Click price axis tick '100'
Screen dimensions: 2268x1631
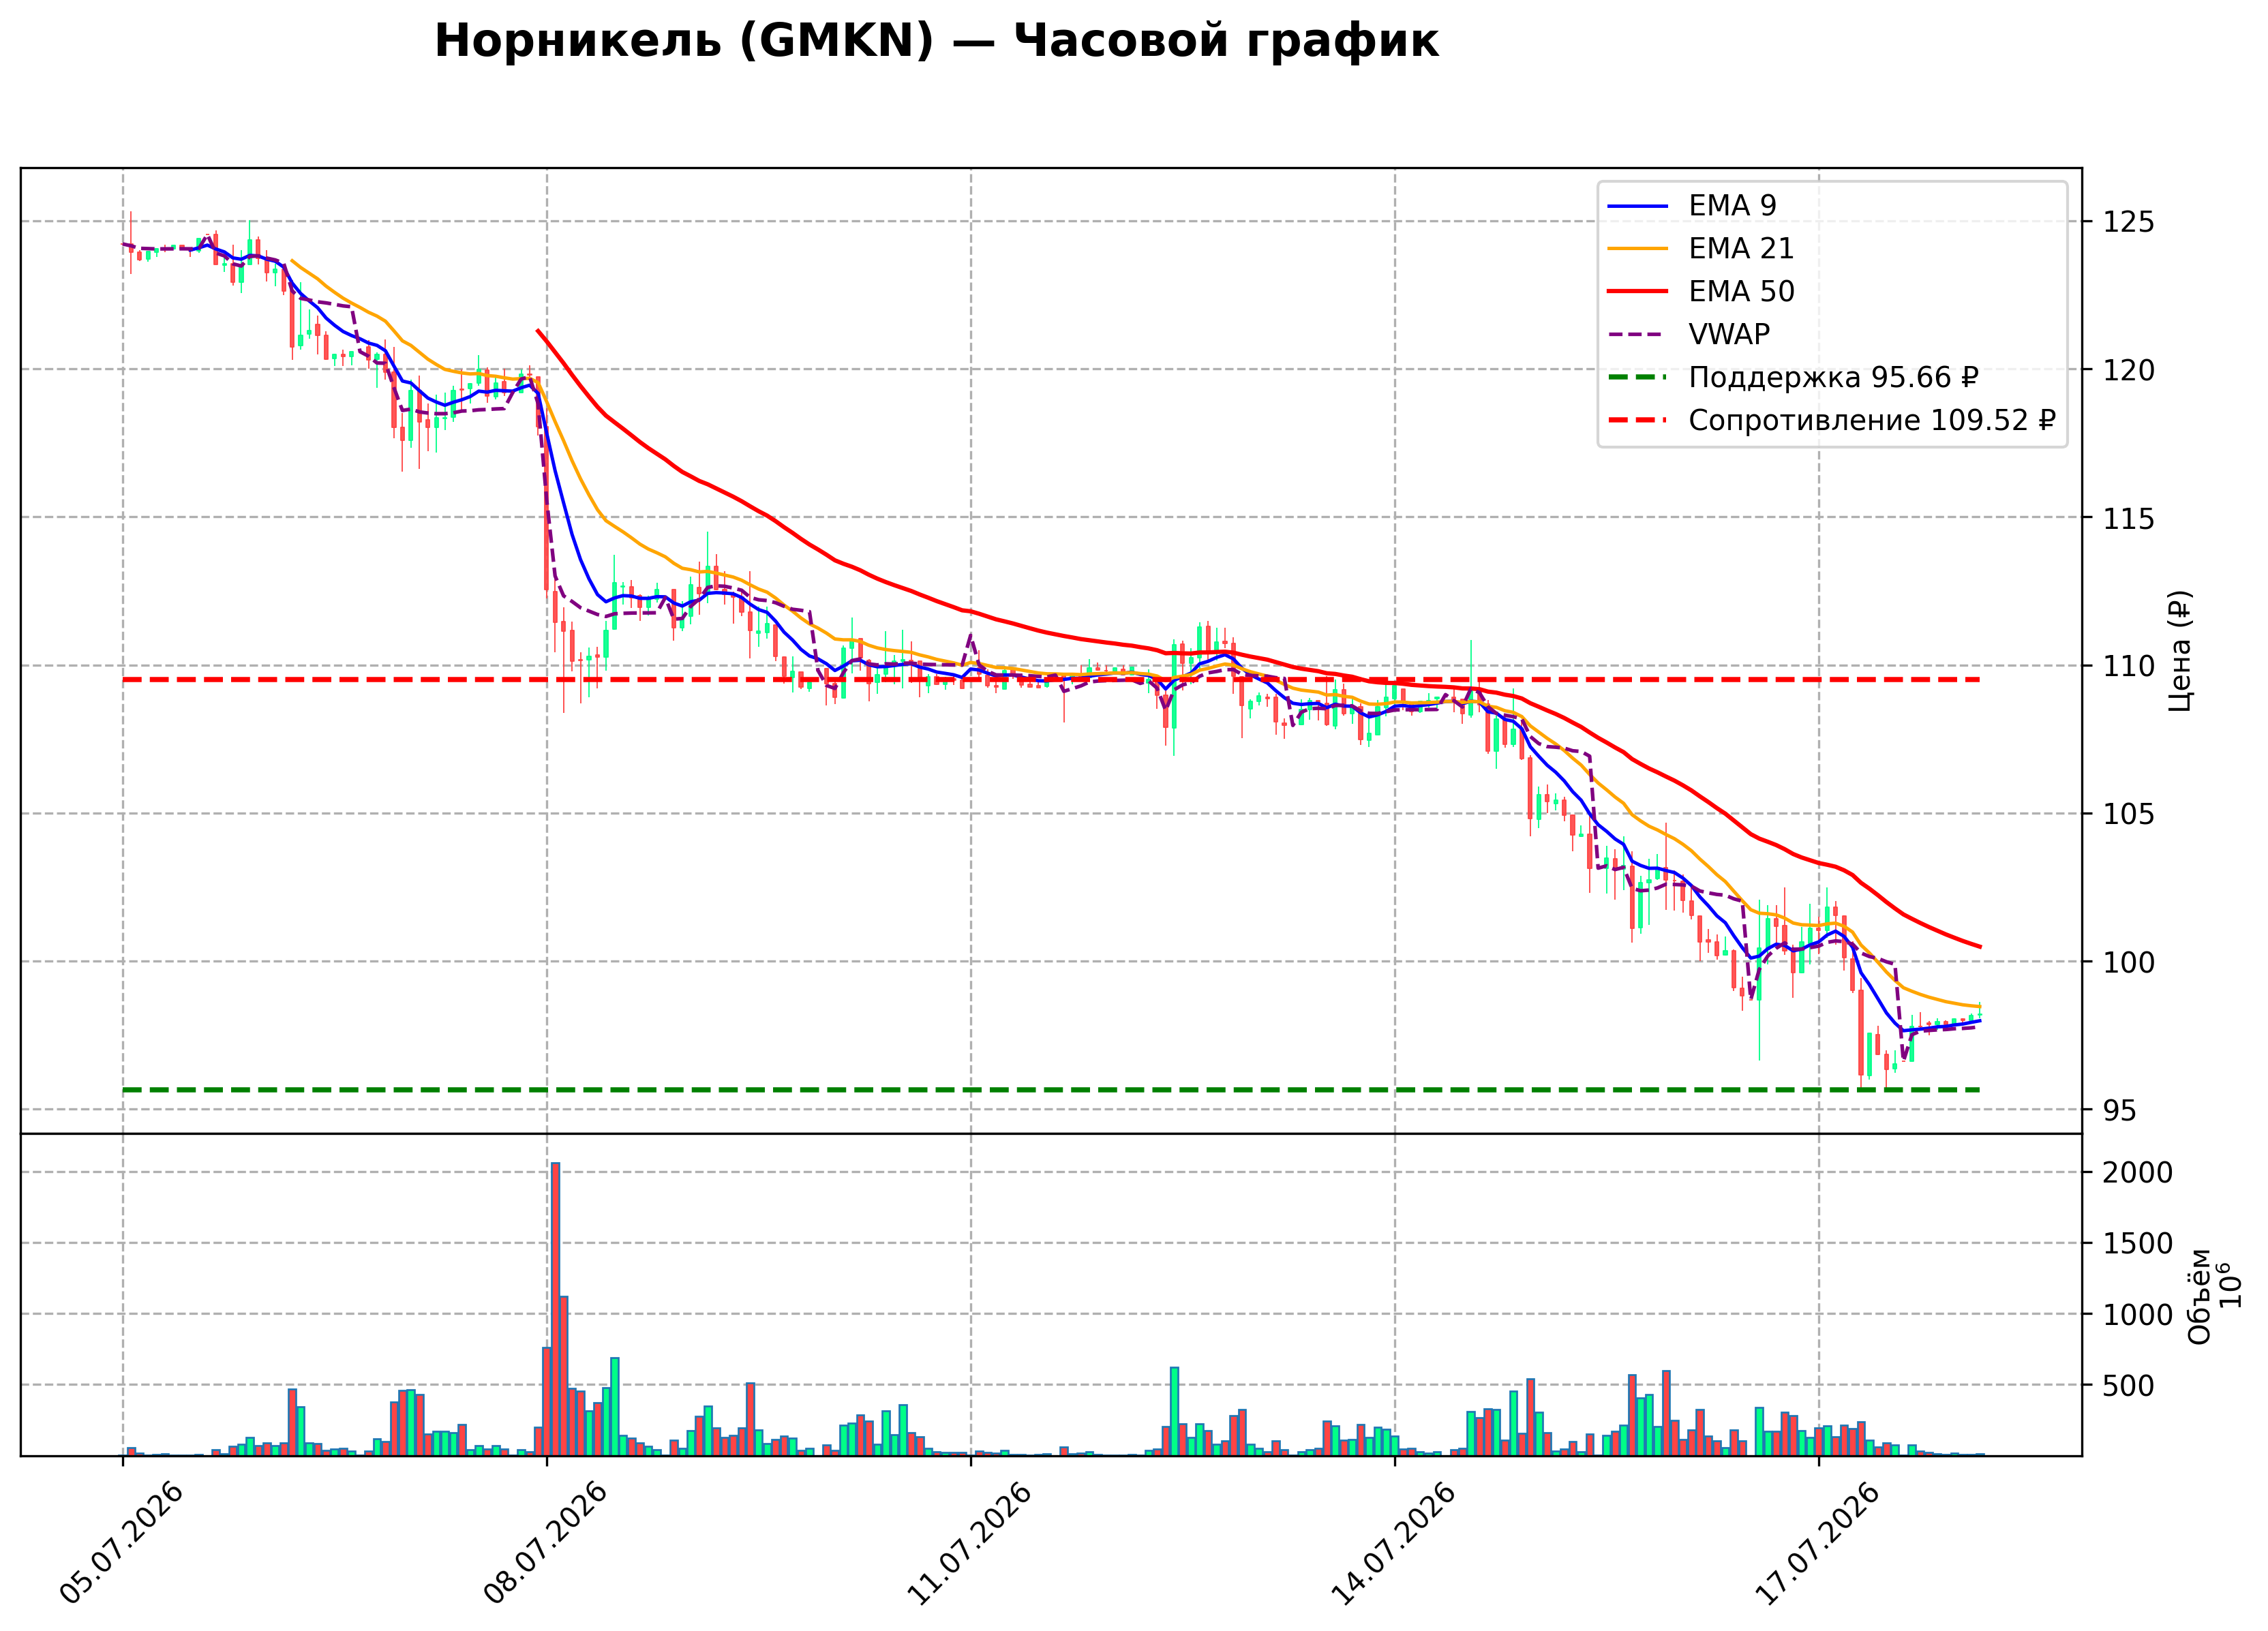2128,962
